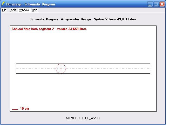
Task: Click the 'Axisymmetric Design' heading
Action: pos(76,19)
